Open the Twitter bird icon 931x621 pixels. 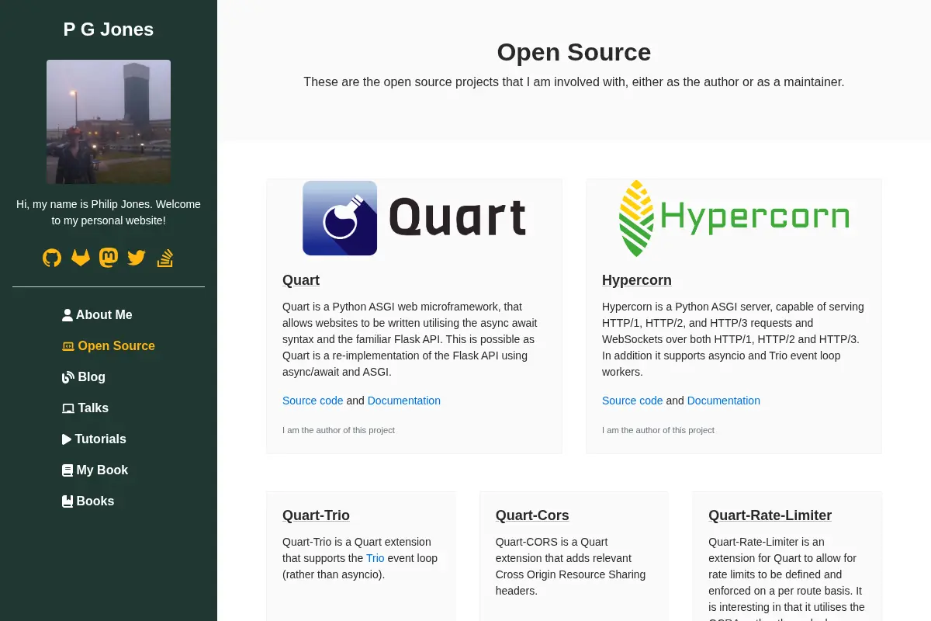click(137, 258)
